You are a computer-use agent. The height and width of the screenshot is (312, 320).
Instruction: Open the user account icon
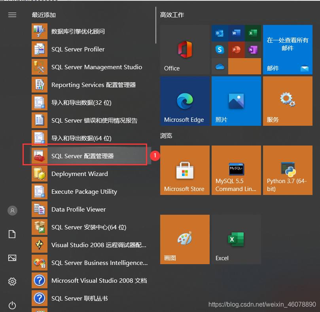(x=12, y=210)
